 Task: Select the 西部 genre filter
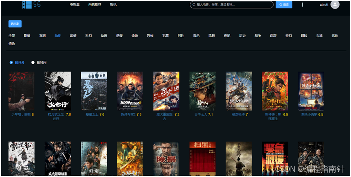click(273, 35)
